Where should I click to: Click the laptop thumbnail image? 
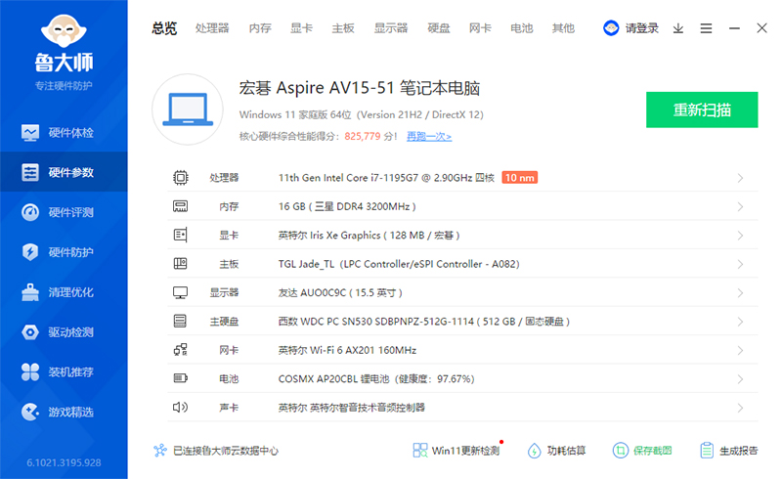[190, 109]
